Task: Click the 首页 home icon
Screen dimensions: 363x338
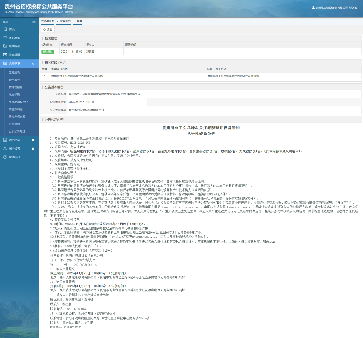Action: 5,29
